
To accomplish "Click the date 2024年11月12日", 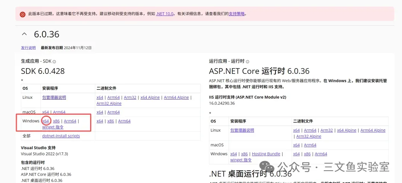I will tap(78, 48).
